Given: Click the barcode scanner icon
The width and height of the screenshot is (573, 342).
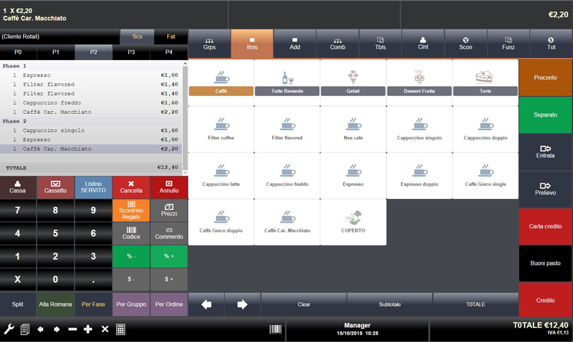Looking at the screenshot, I should tap(275, 329).
